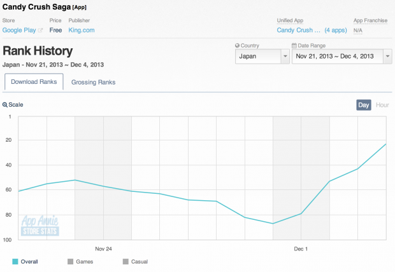Click the App Franchise label
Screen dimensions: 395x272
(370, 20)
